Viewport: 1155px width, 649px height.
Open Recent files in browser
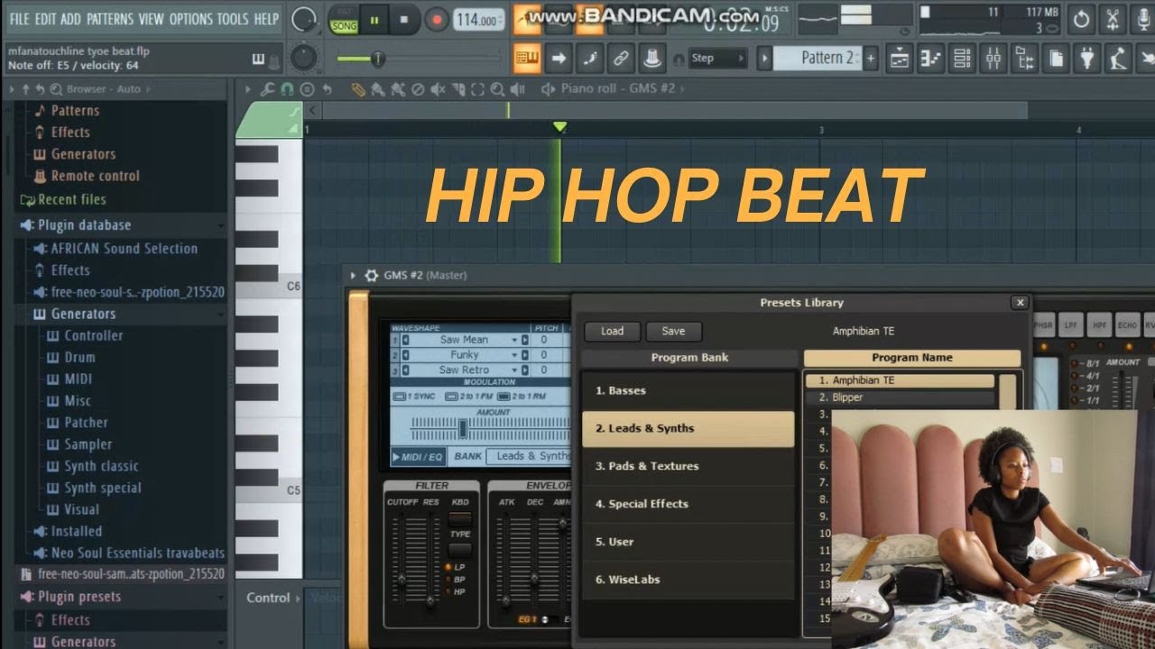[x=71, y=199]
